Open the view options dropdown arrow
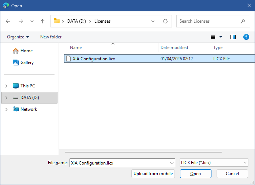Viewport: 255px width, 185px height. coord(221,37)
